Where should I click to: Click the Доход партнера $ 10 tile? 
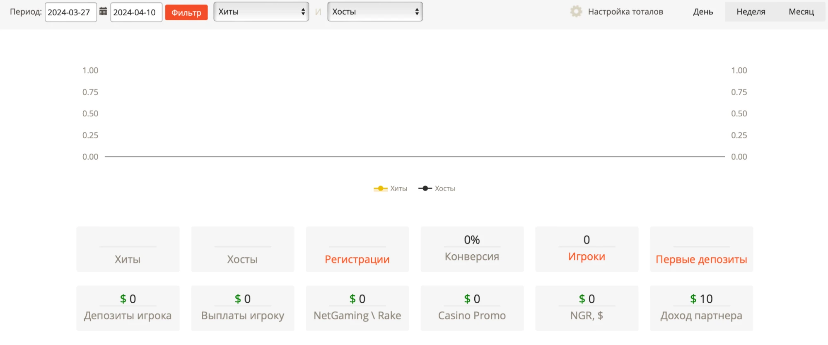click(702, 308)
